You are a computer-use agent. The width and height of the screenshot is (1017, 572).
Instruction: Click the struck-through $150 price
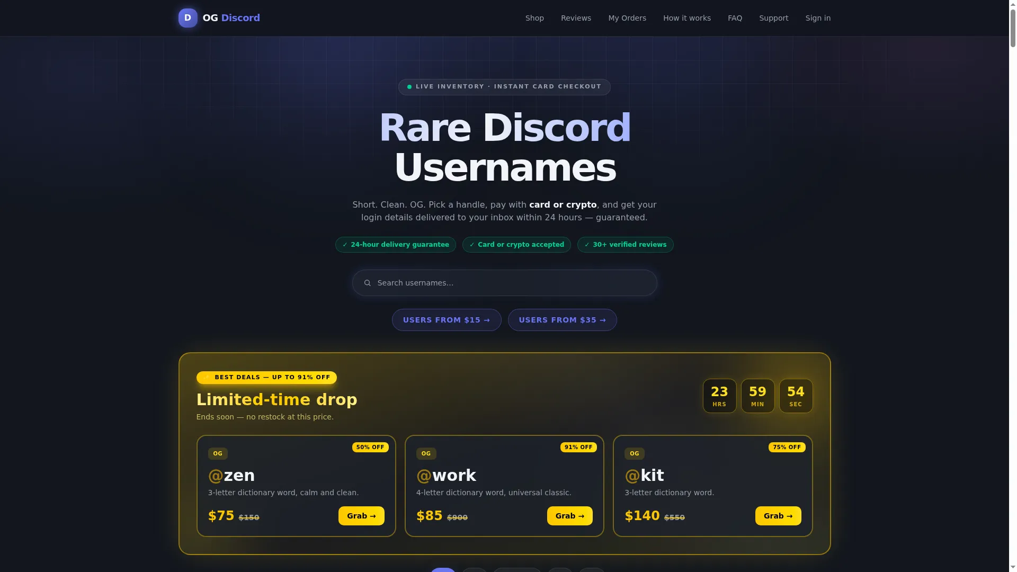(249, 518)
